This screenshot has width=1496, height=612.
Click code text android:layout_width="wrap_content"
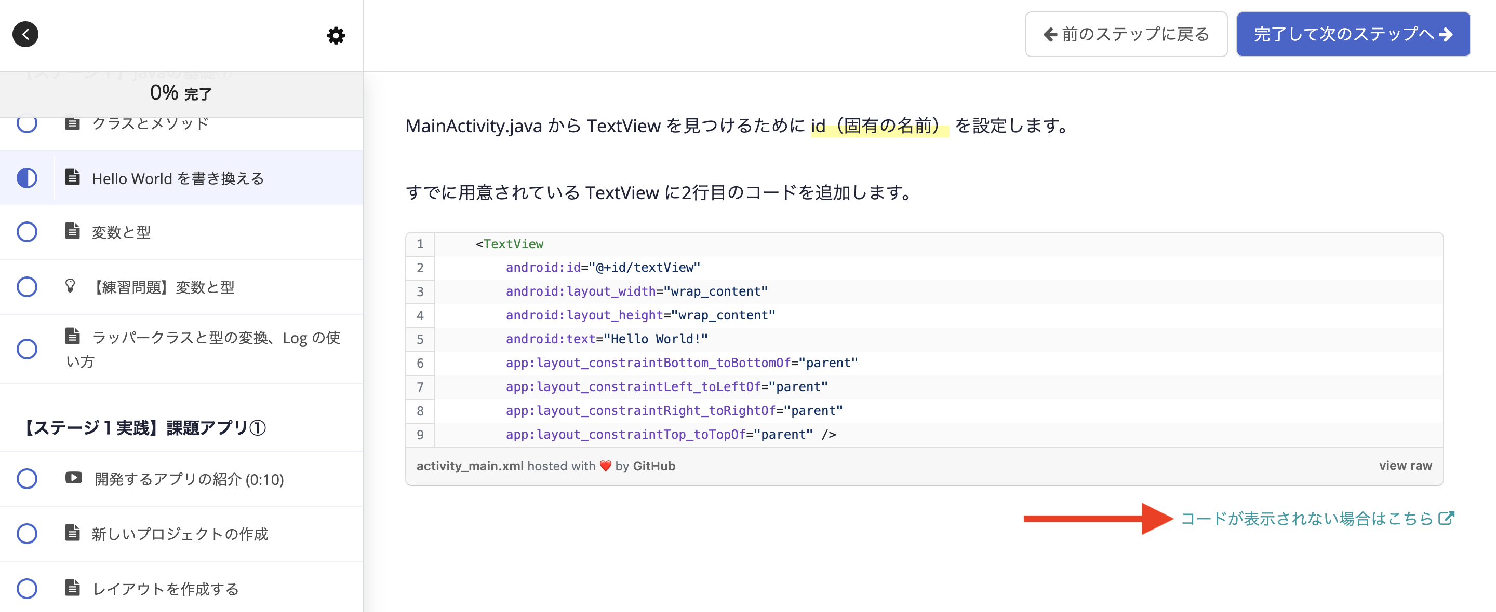coord(636,291)
